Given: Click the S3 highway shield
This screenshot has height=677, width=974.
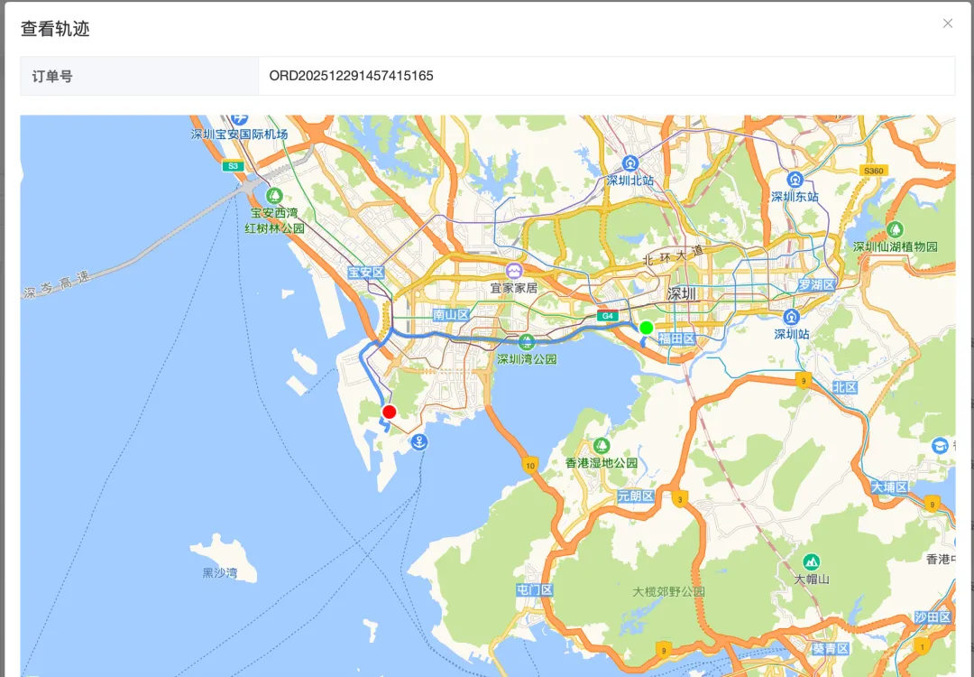Looking at the screenshot, I should click(x=233, y=166).
